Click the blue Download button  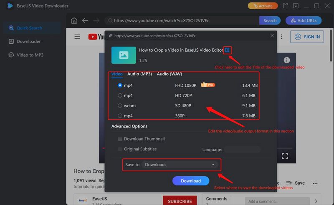(191, 181)
